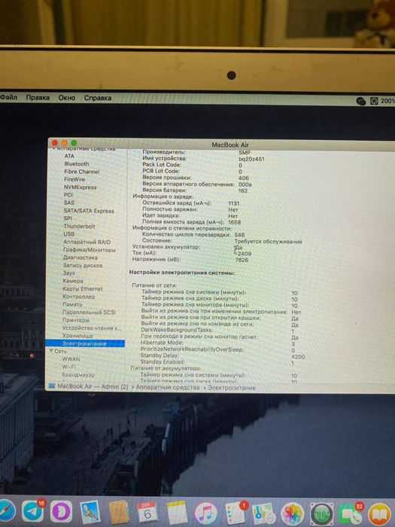Image resolution: width=395 pixels, height=527 pixels.
Task: Select Графика/Мониторы in the sidebar
Action: coord(89,250)
